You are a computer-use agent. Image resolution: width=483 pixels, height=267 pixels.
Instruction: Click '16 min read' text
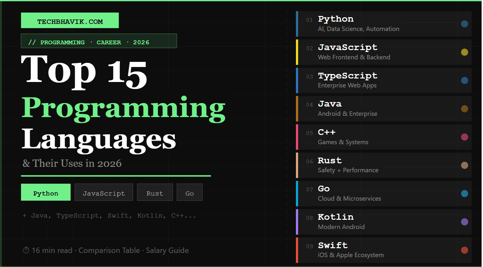pyautogui.click(x=52, y=250)
